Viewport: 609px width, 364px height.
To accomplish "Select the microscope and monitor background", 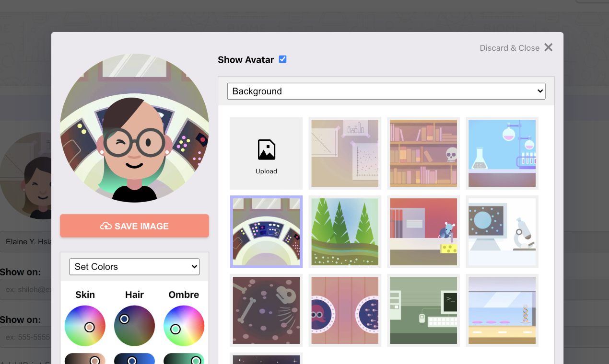I will [x=502, y=232].
